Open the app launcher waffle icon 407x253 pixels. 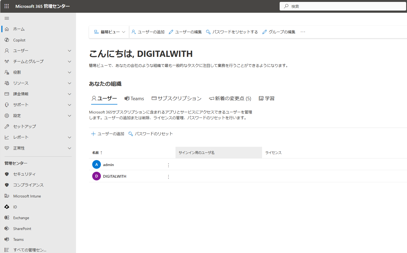[x=7, y=6]
